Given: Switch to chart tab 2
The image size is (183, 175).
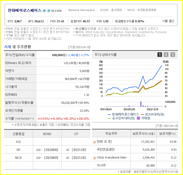Looking at the screenshot, I should point(166,55).
